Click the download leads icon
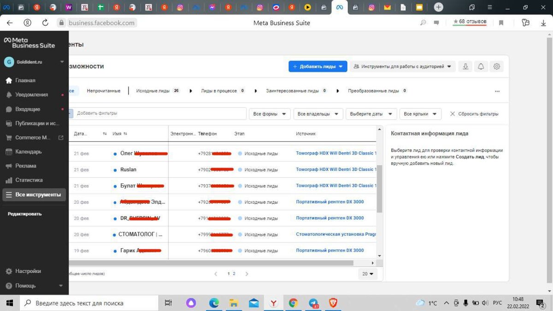The height and width of the screenshot is (311, 553). coord(465,66)
